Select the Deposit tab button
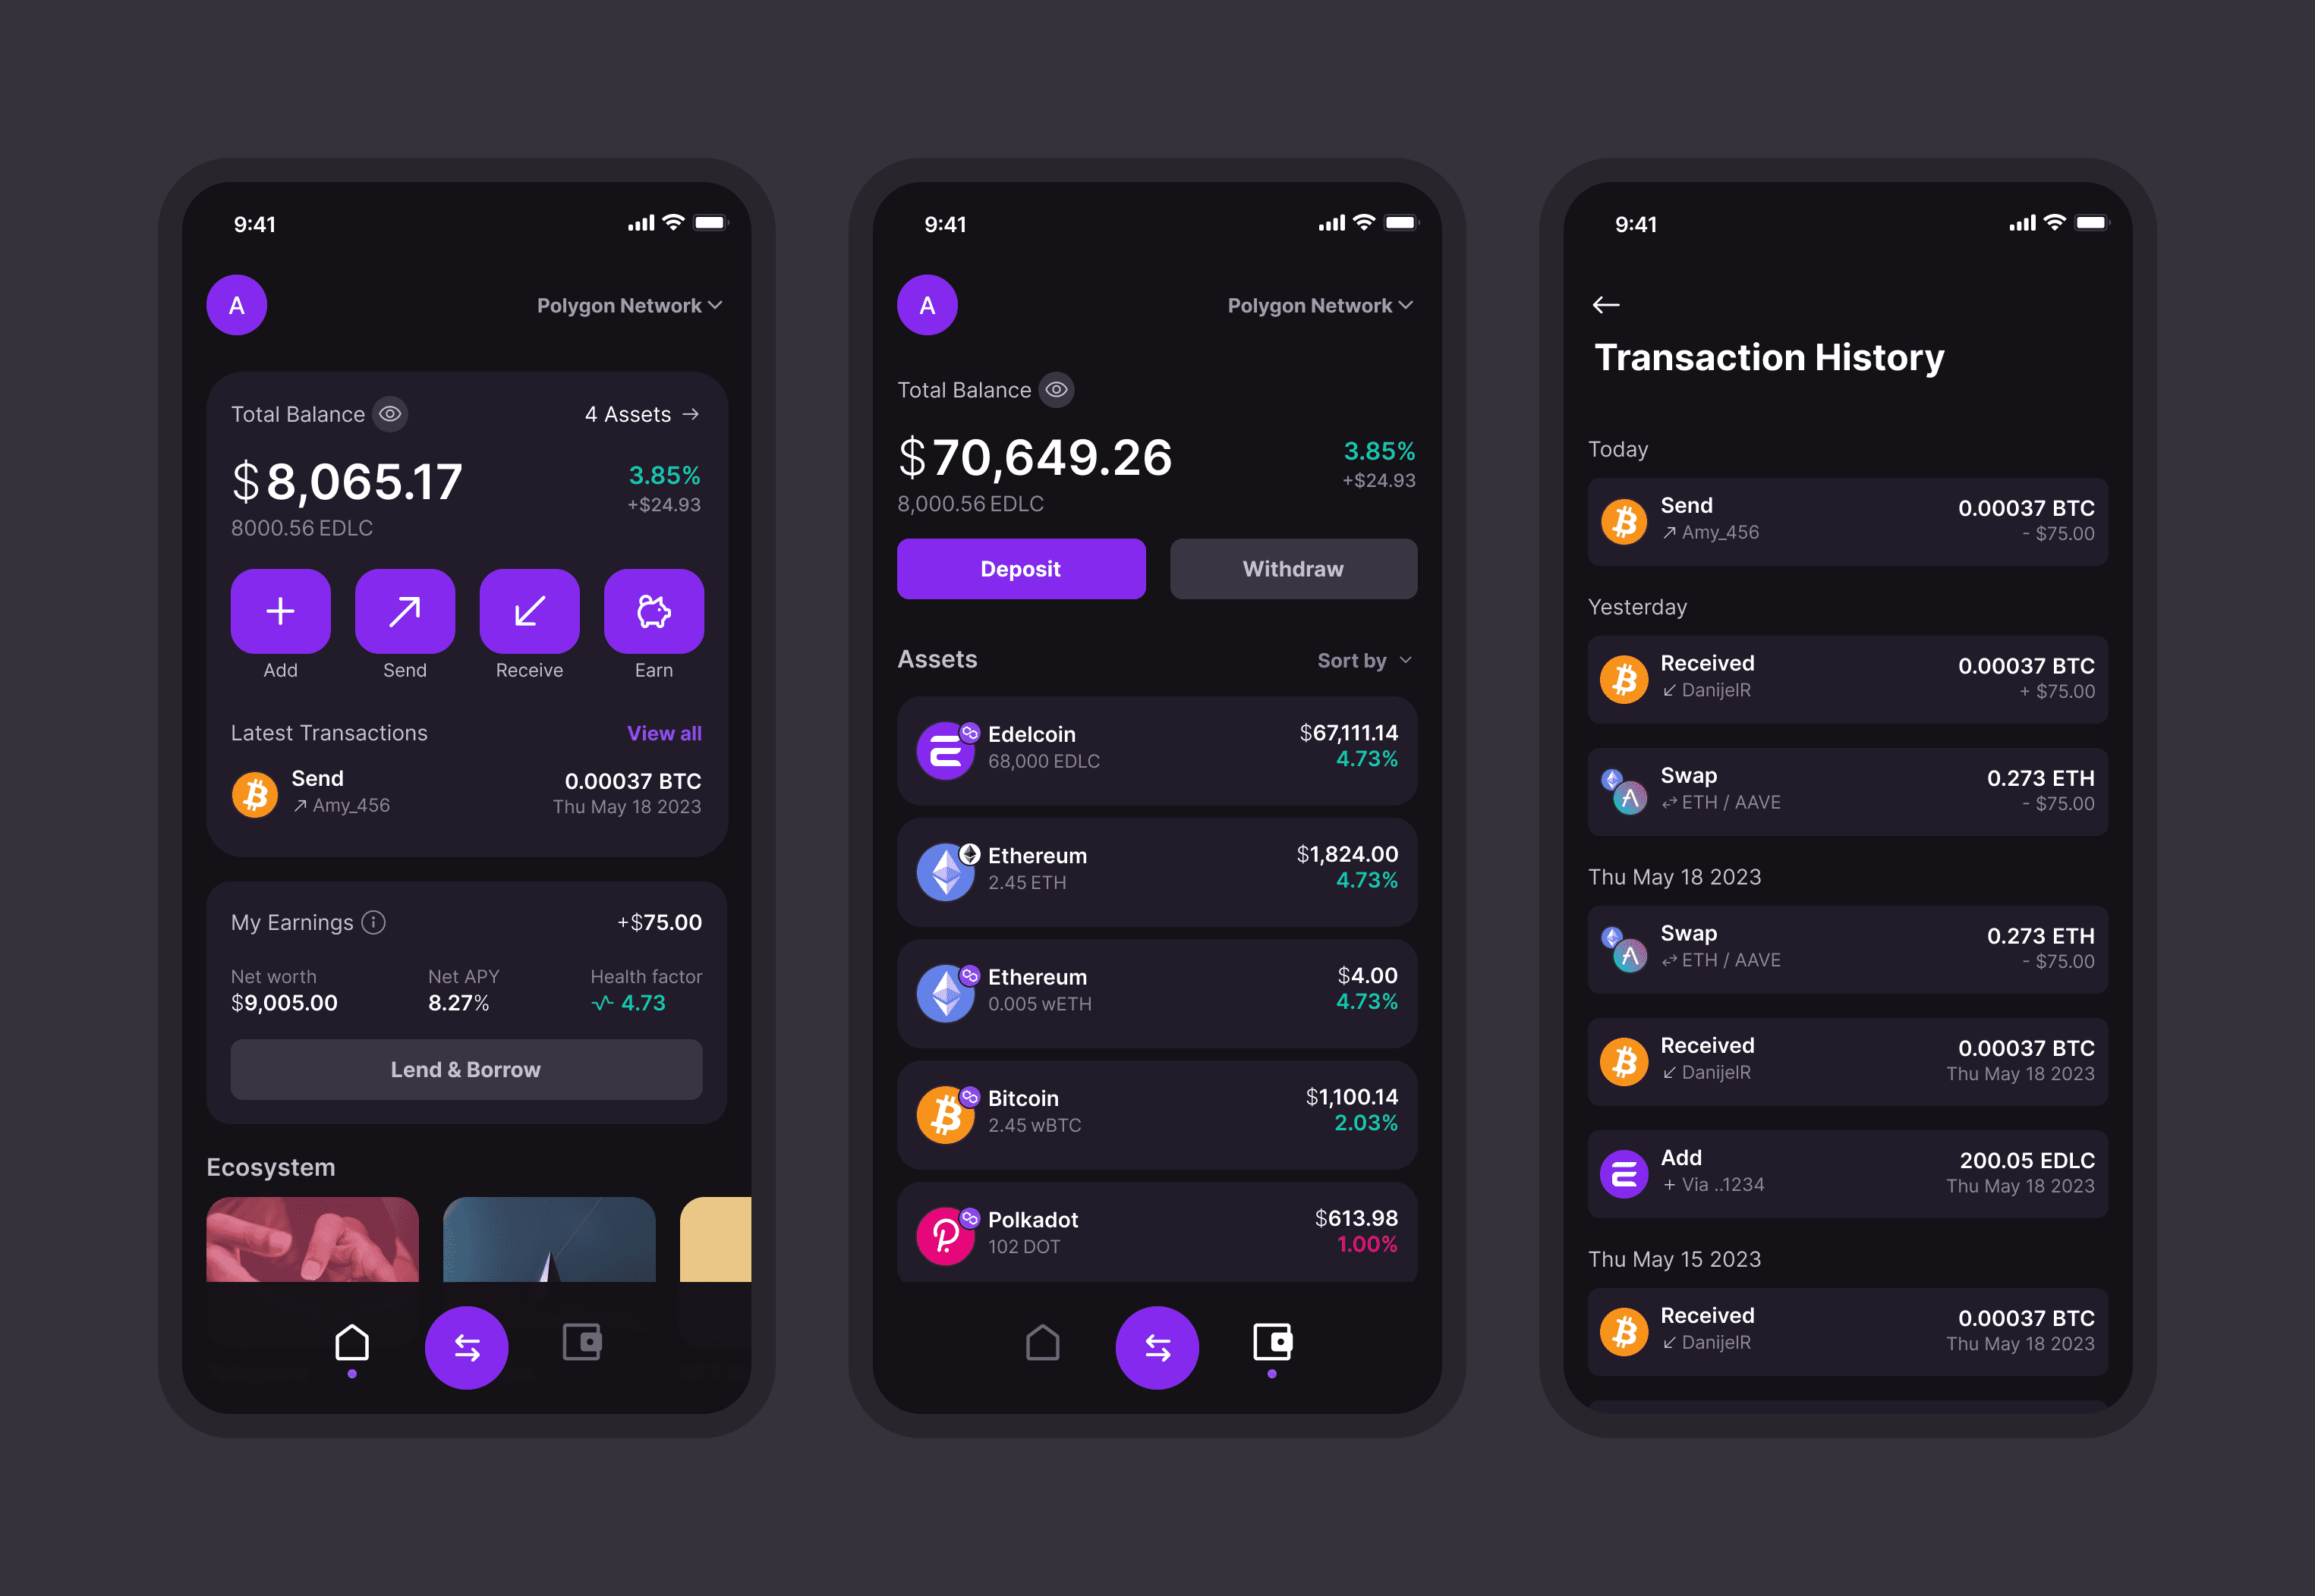The image size is (2315, 1596). coord(1024,567)
